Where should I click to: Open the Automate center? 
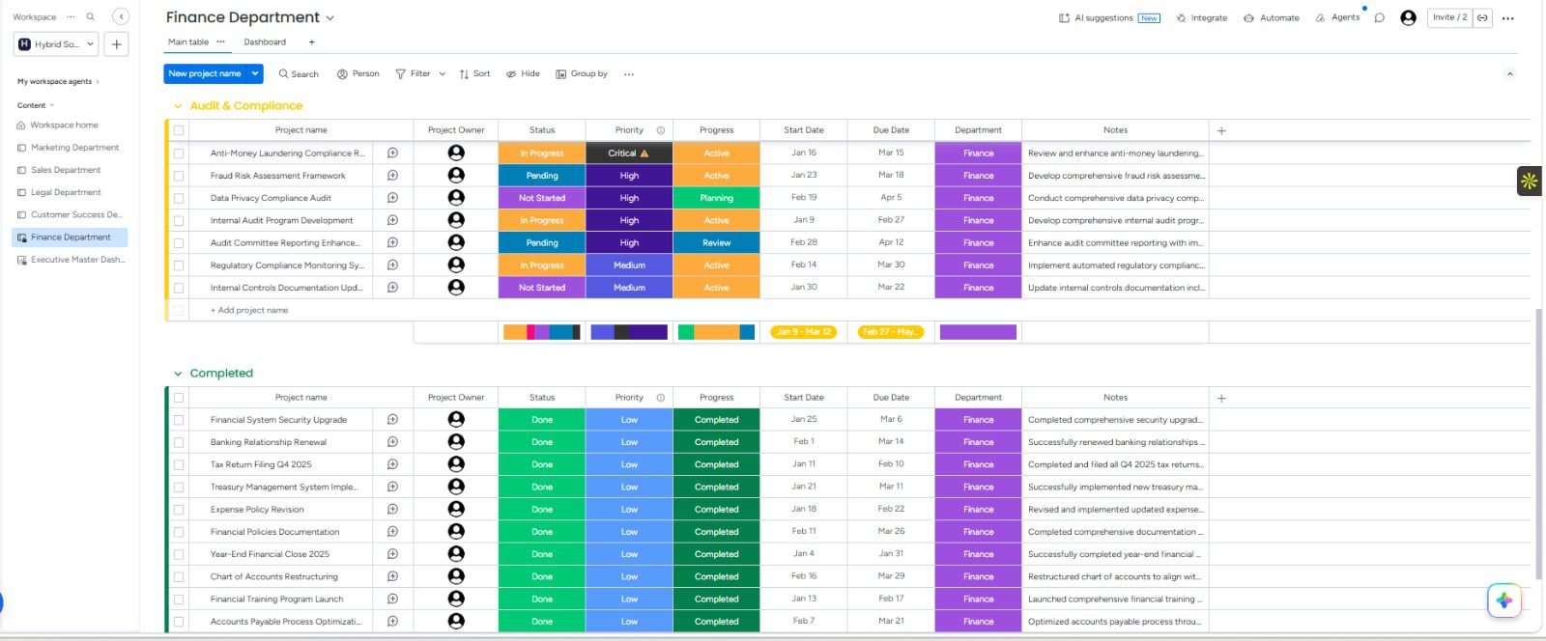(x=1272, y=17)
